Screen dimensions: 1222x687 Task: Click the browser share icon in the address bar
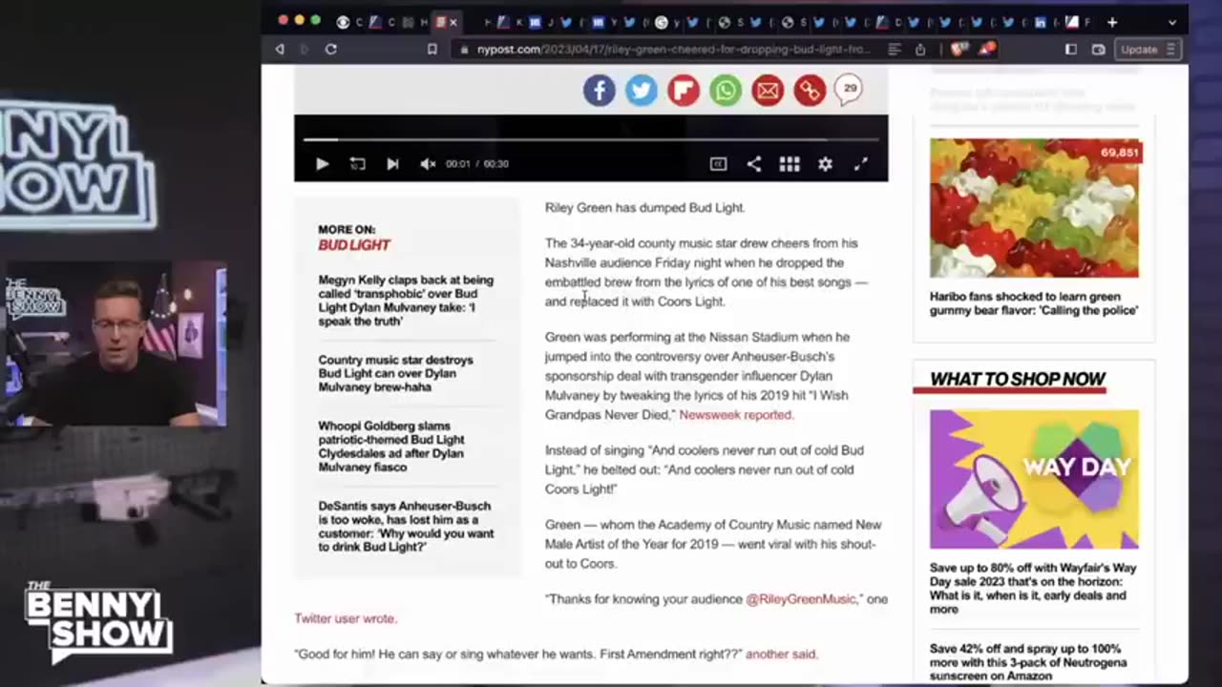920,49
